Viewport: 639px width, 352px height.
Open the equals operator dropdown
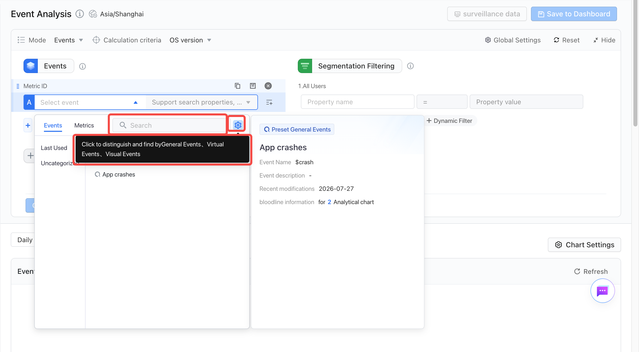(442, 102)
